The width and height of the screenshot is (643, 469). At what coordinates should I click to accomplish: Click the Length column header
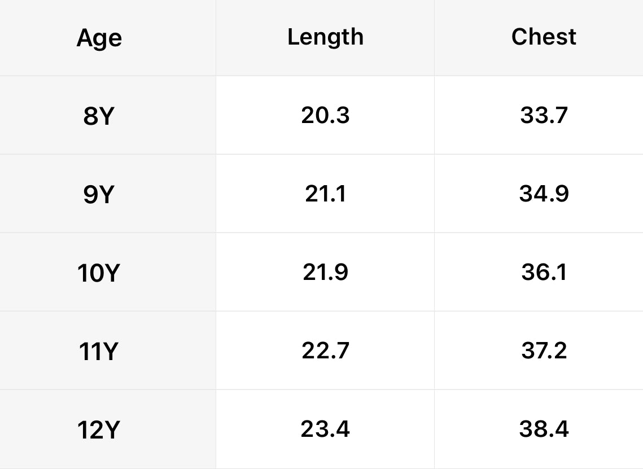coord(325,37)
